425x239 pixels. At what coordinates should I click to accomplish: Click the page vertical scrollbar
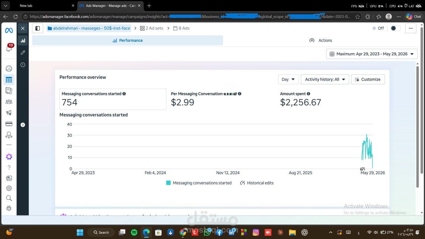coord(417,126)
